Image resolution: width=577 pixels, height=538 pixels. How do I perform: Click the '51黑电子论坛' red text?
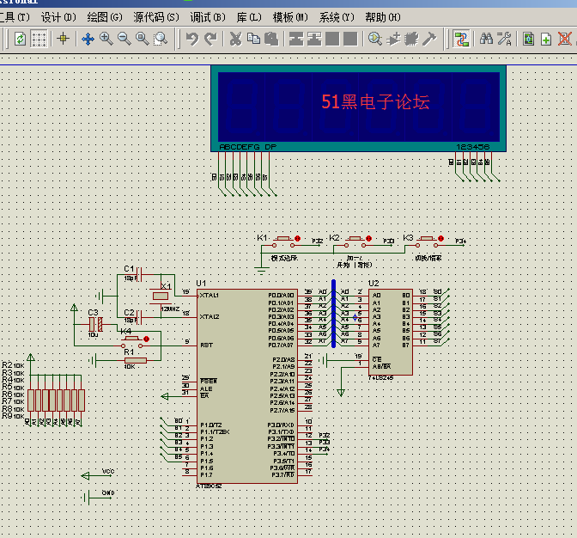point(375,101)
